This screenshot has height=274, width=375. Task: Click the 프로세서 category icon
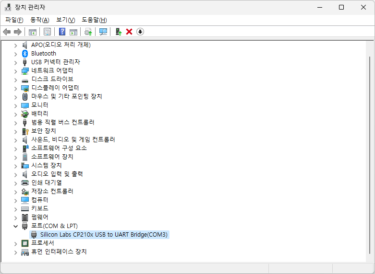25,243
